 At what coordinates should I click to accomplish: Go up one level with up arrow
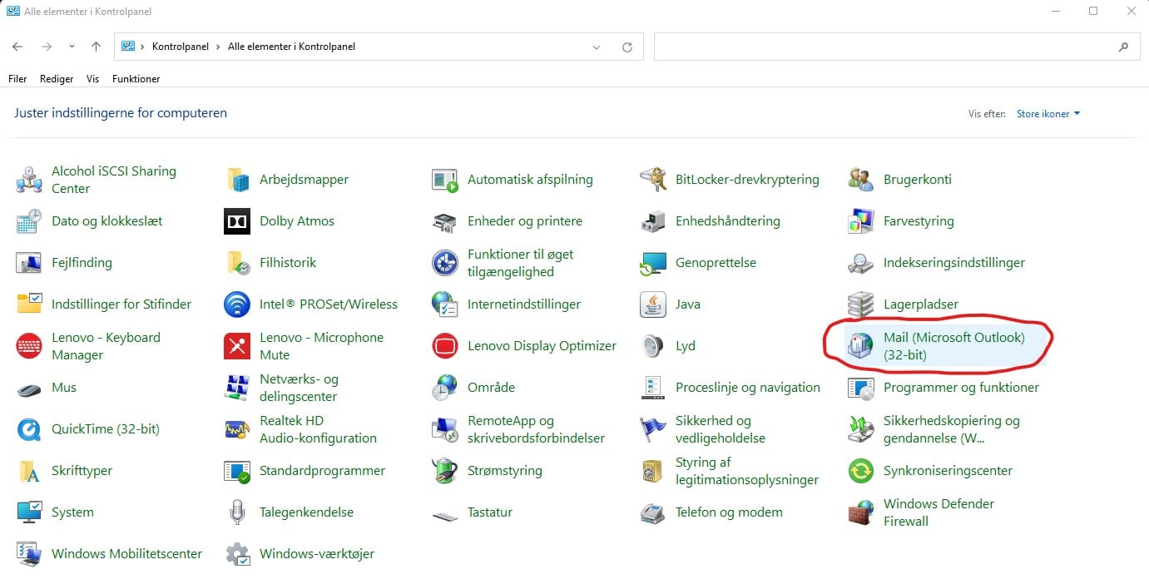[x=96, y=47]
